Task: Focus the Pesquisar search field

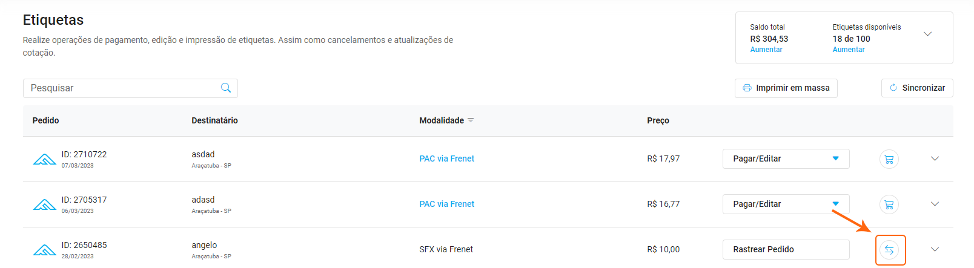Action: coord(121,88)
